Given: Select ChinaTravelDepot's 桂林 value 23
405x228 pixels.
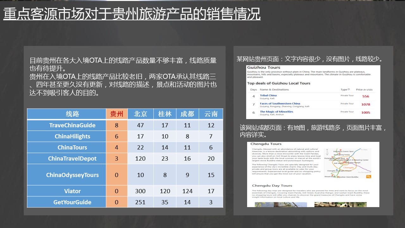Looking at the screenshot, I should tap(165, 158).
